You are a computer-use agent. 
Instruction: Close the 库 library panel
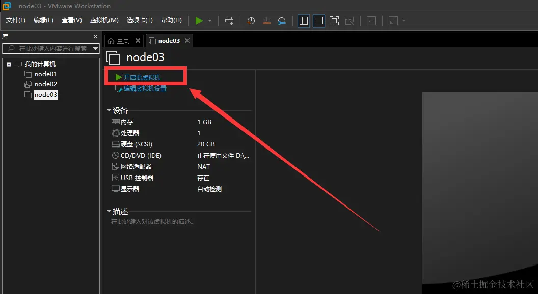(x=95, y=36)
